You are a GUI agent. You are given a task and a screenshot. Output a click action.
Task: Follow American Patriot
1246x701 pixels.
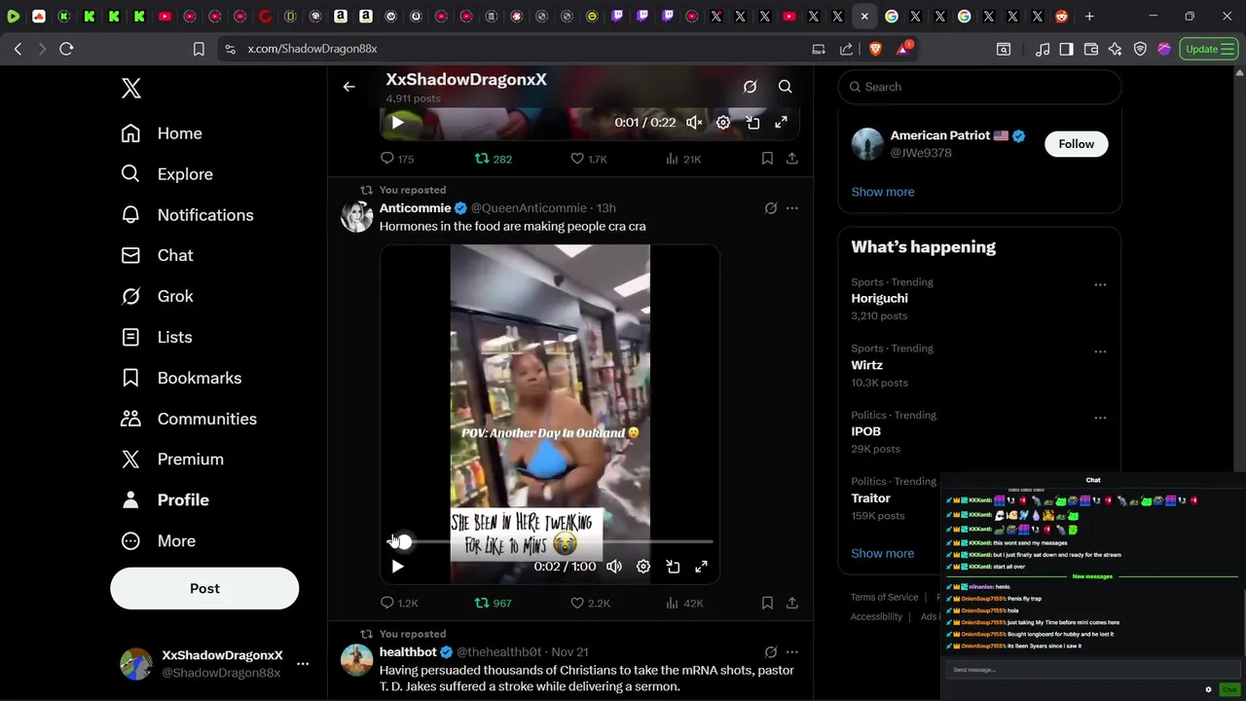click(1076, 144)
